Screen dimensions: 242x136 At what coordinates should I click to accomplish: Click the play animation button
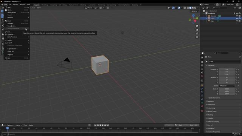pos(102,125)
